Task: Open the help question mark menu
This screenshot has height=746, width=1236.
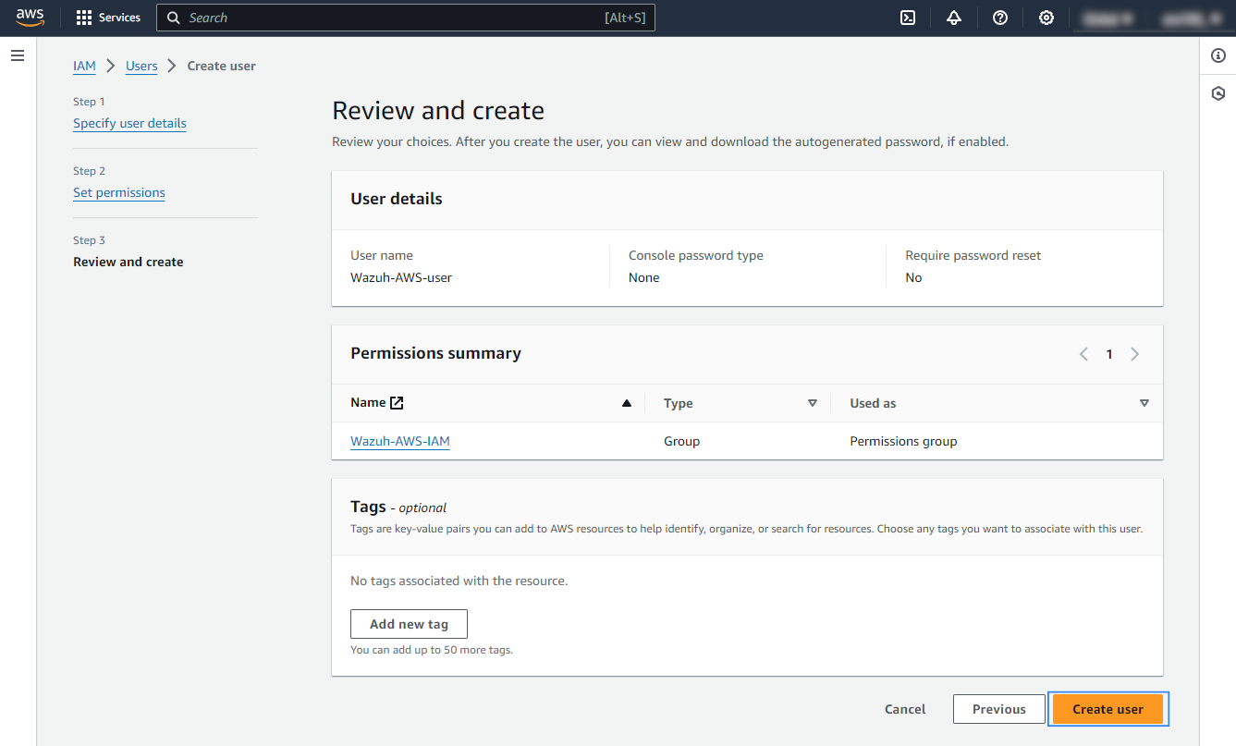Action: tap(1000, 18)
